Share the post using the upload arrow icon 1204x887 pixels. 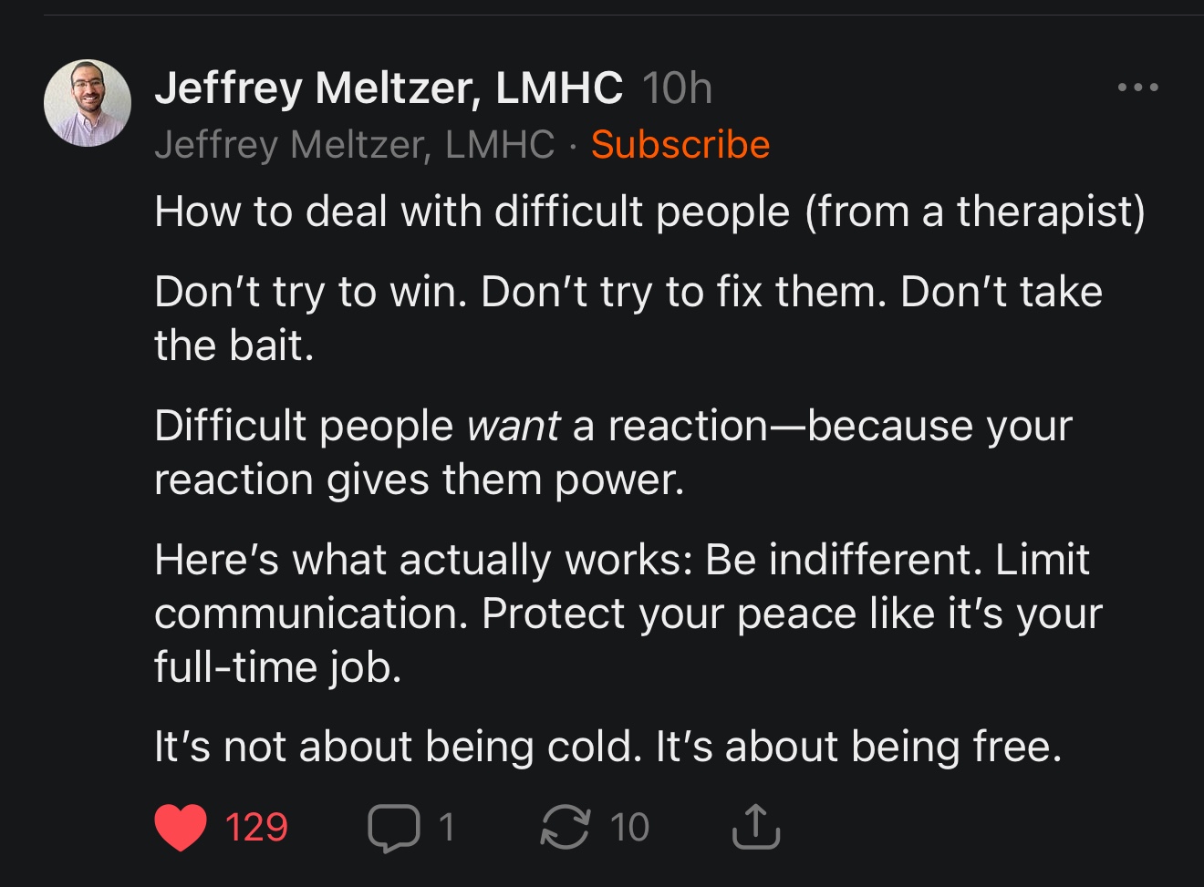click(756, 826)
